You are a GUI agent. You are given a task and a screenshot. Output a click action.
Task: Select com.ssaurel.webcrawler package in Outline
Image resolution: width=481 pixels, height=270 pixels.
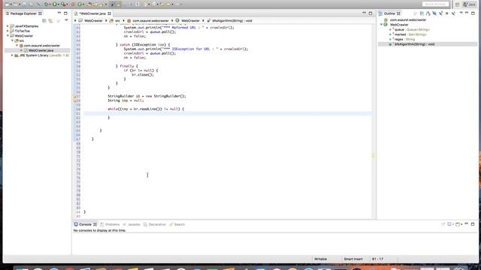tap(405, 20)
